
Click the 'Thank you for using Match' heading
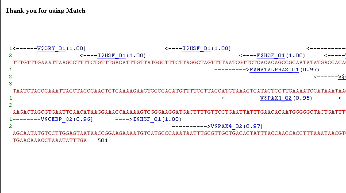(x=46, y=11)
